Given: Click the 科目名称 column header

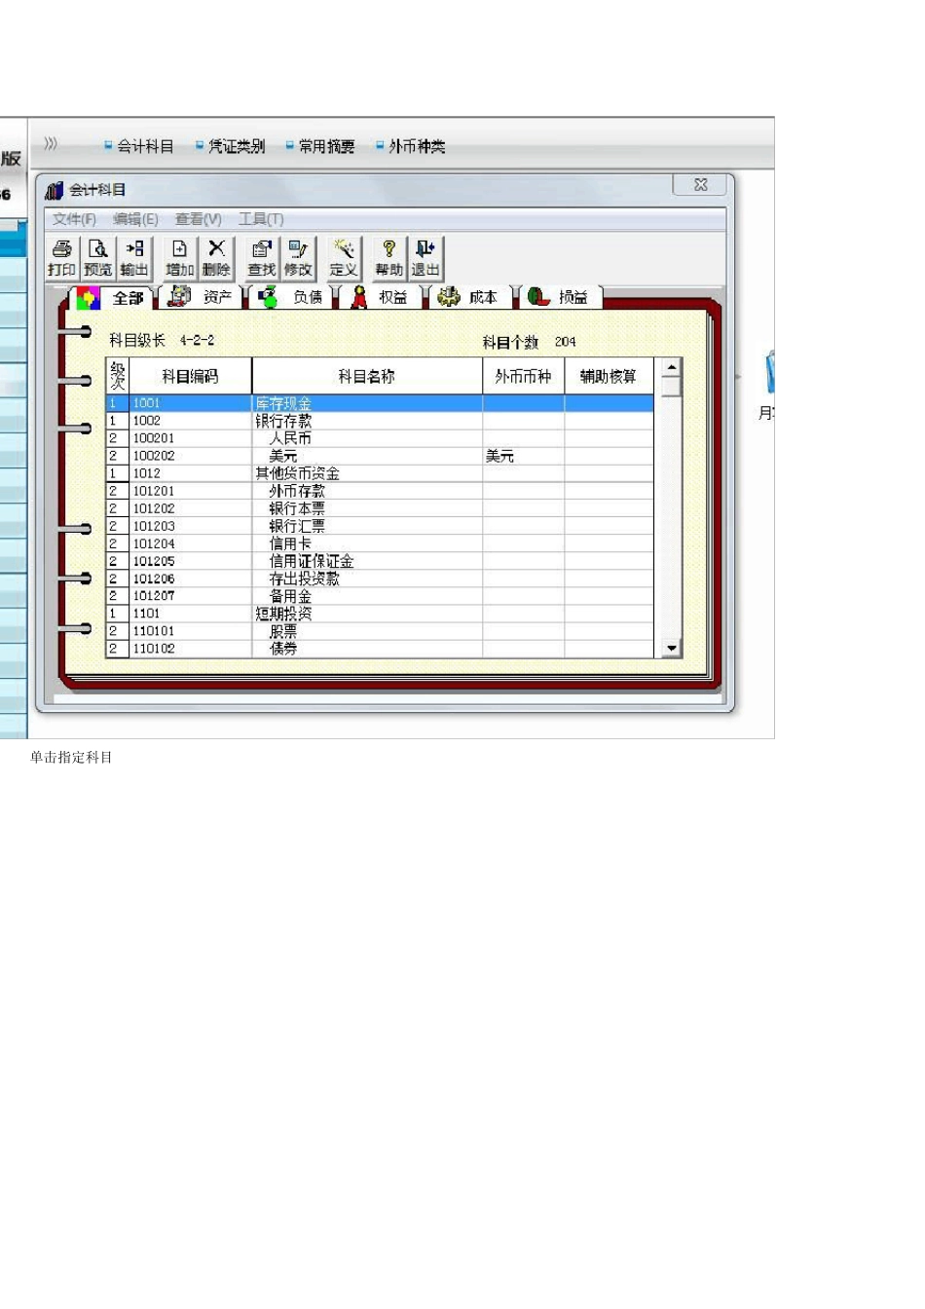Looking at the screenshot, I should click(x=367, y=376).
